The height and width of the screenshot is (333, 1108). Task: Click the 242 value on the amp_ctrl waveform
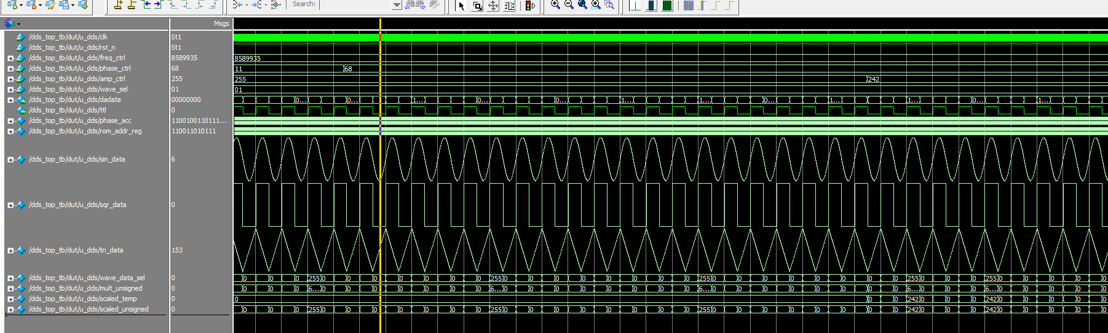(874, 79)
